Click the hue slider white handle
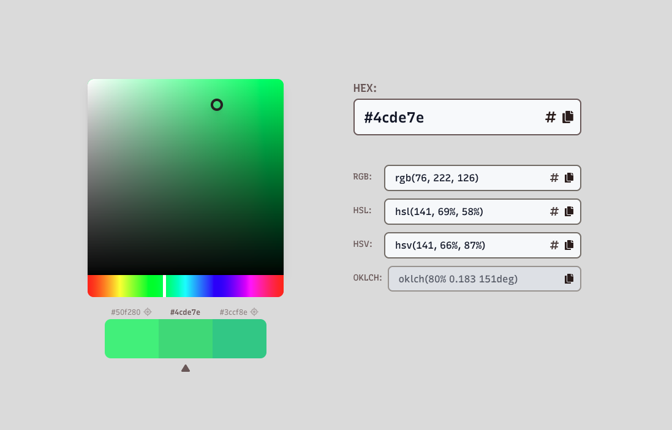 [x=165, y=286]
